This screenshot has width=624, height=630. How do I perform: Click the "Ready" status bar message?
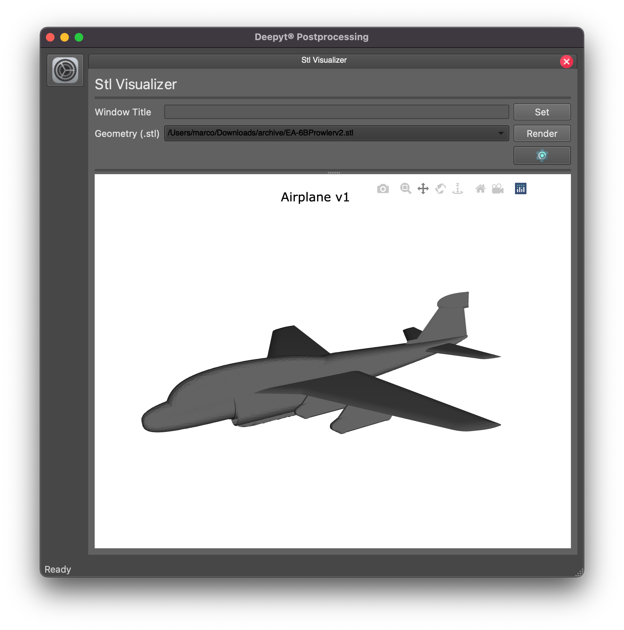(x=58, y=569)
